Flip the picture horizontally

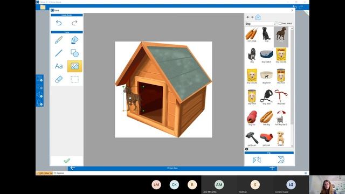pyautogui.click(x=257, y=160)
